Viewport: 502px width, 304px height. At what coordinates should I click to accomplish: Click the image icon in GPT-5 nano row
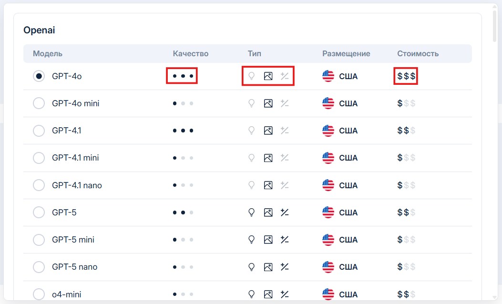click(x=268, y=267)
